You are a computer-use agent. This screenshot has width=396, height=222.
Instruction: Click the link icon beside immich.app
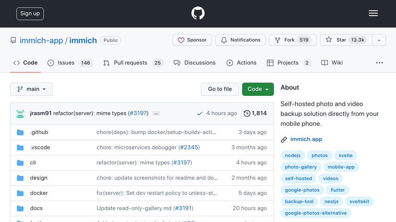(284, 139)
